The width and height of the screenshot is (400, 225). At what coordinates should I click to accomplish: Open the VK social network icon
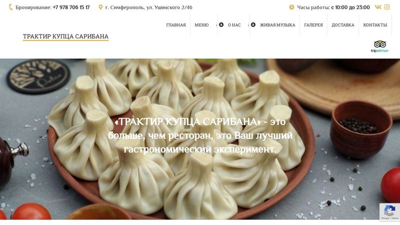click(x=378, y=7)
